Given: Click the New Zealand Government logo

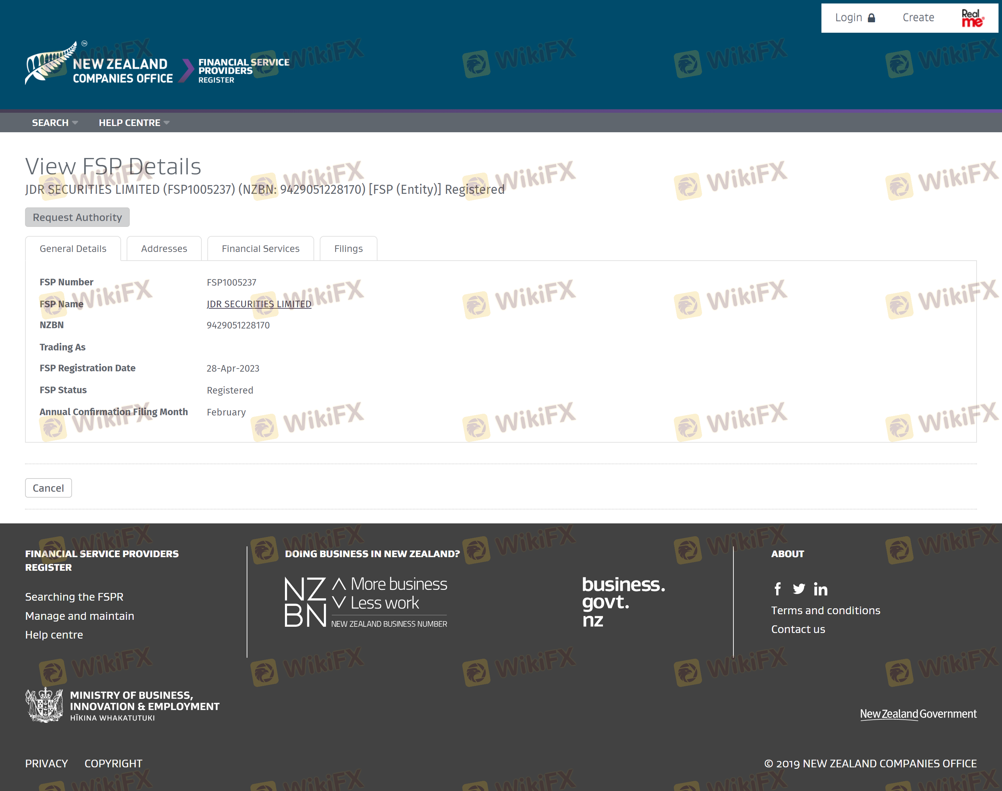Looking at the screenshot, I should (918, 714).
